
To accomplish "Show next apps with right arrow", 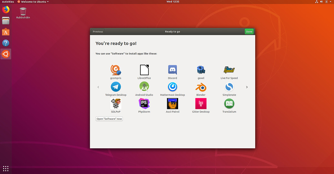I will click(x=247, y=87).
